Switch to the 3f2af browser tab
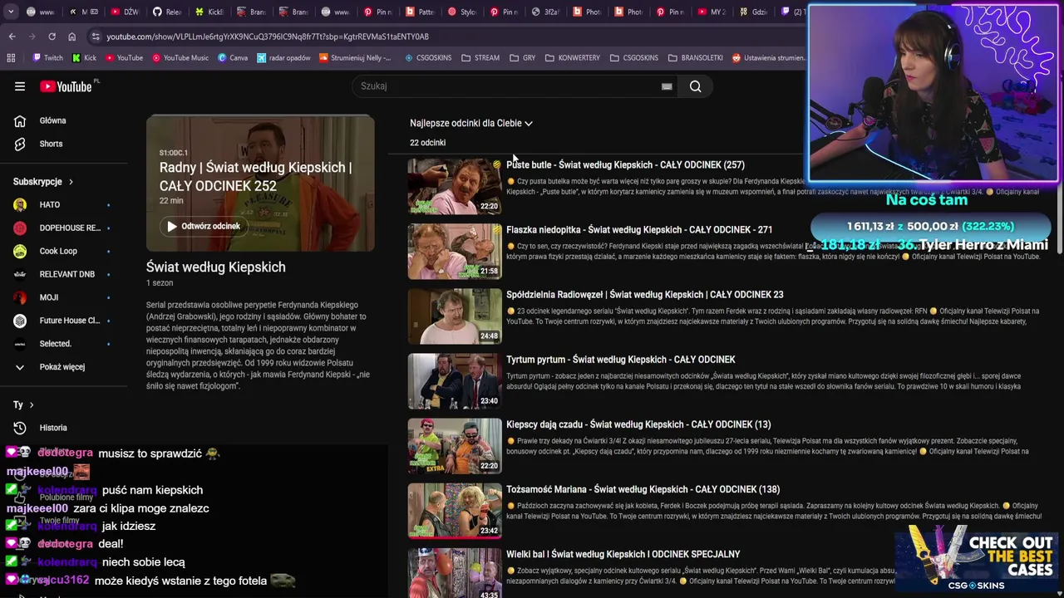This screenshot has height=598, width=1064. point(544,12)
